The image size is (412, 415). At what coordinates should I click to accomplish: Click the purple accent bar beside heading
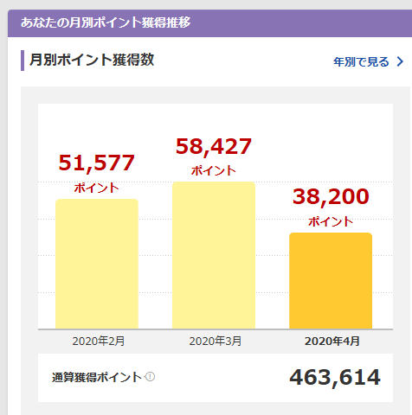pos(23,61)
